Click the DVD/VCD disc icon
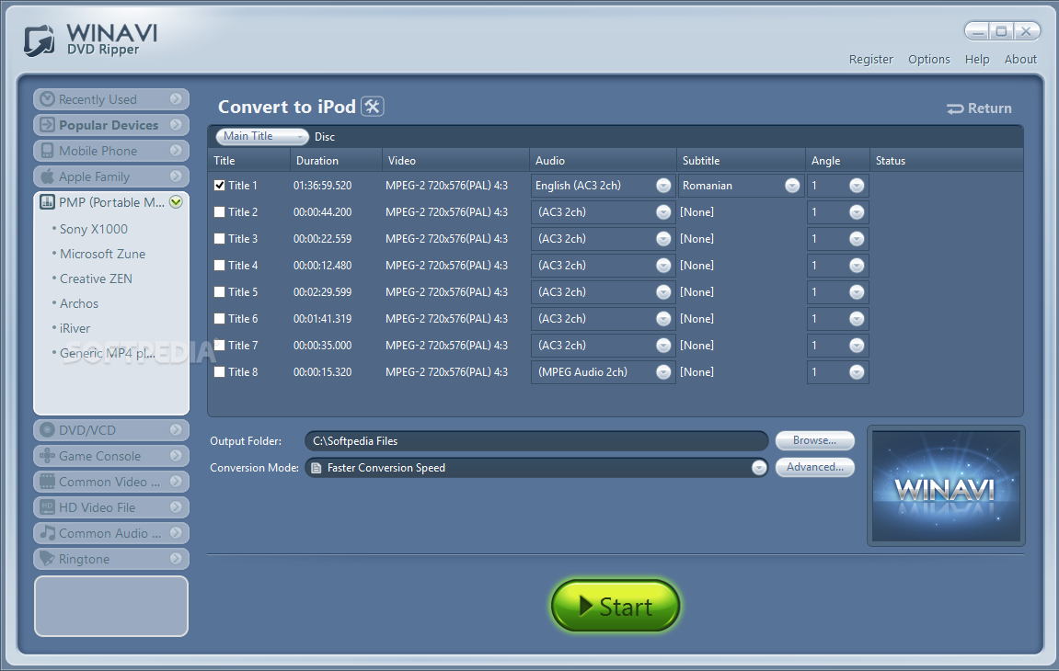This screenshot has width=1059, height=671. [x=47, y=430]
